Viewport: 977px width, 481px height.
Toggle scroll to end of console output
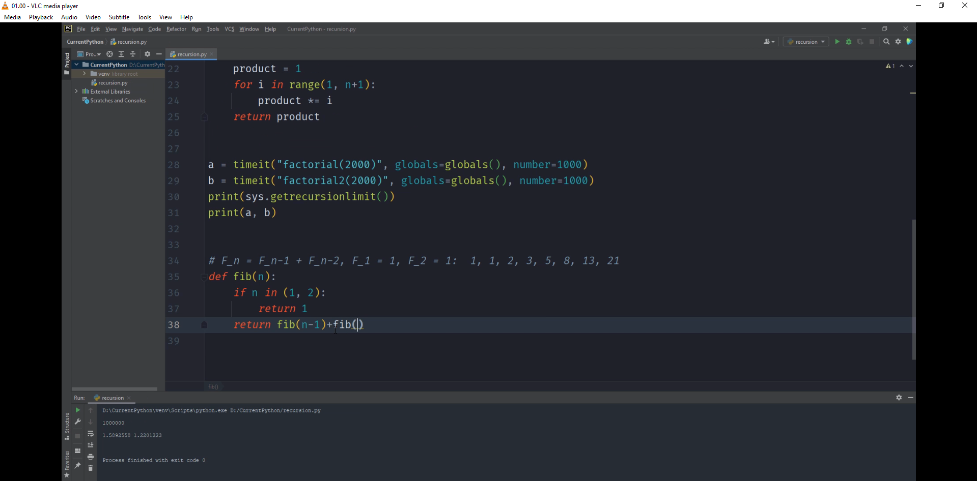point(91,445)
